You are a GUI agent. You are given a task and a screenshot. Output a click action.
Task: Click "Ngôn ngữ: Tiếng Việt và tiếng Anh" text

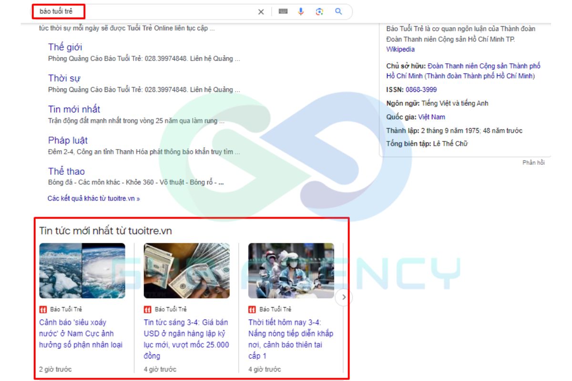pos(437,103)
